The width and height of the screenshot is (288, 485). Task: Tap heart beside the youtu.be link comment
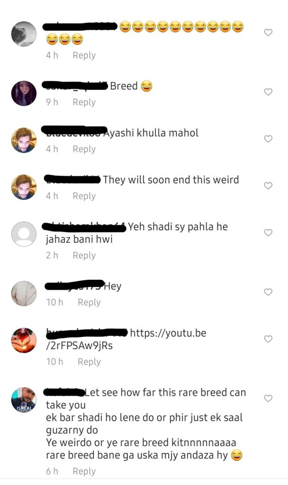pos(268,339)
